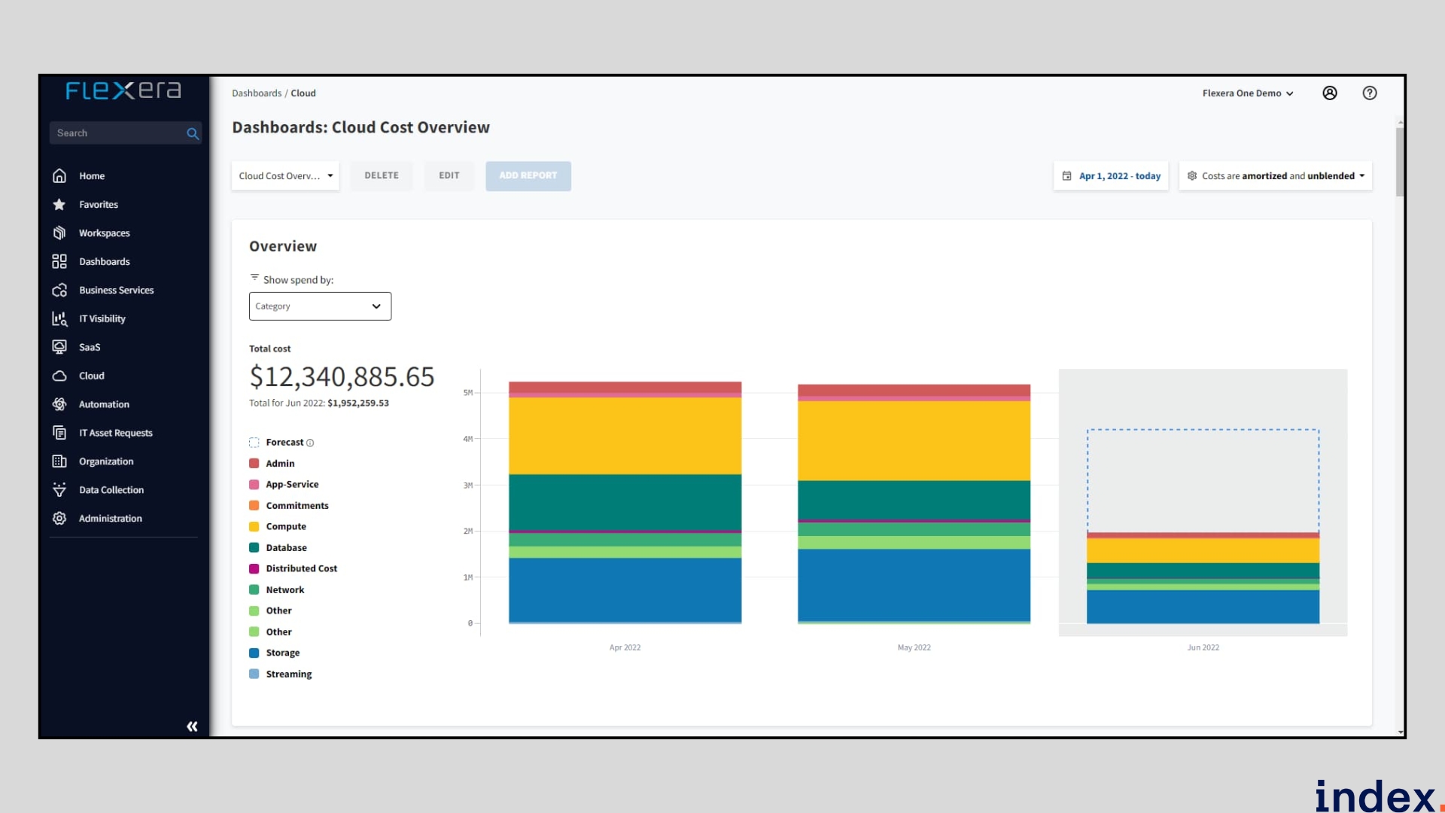Screen dimensions: 1445x813
Task: Expand the Cloud Cost Overview dashboard selector
Action: coord(285,175)
